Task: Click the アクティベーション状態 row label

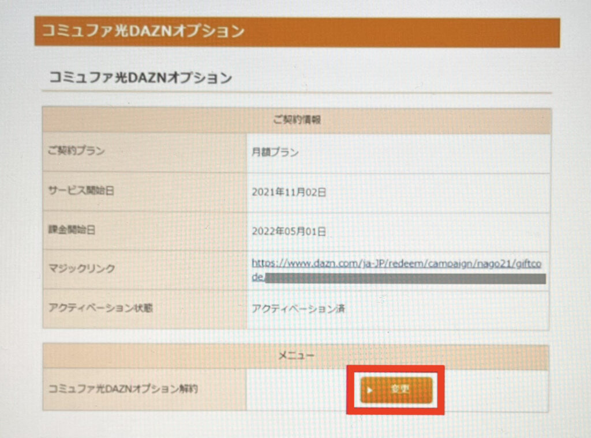Action: pyautogui.click(x=100, y=308)
